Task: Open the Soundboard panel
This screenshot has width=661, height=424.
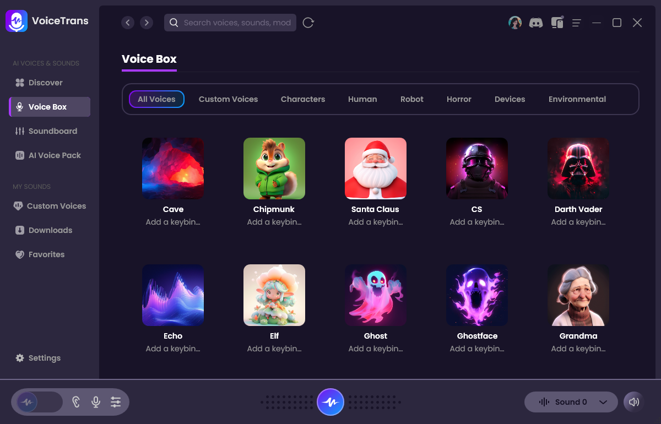Action: (x=53, y=131)
